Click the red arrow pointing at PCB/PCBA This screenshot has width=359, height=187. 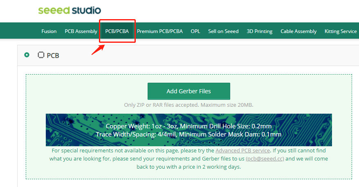tap(97, 50)
